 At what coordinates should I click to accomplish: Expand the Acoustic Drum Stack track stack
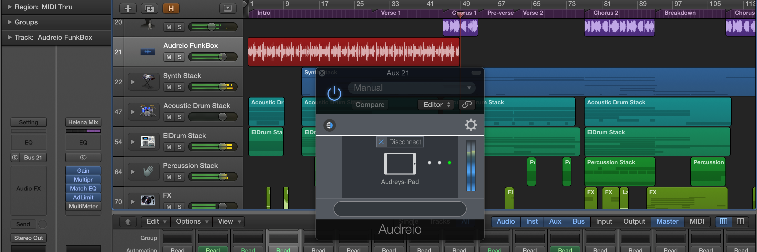pos(133,112)
